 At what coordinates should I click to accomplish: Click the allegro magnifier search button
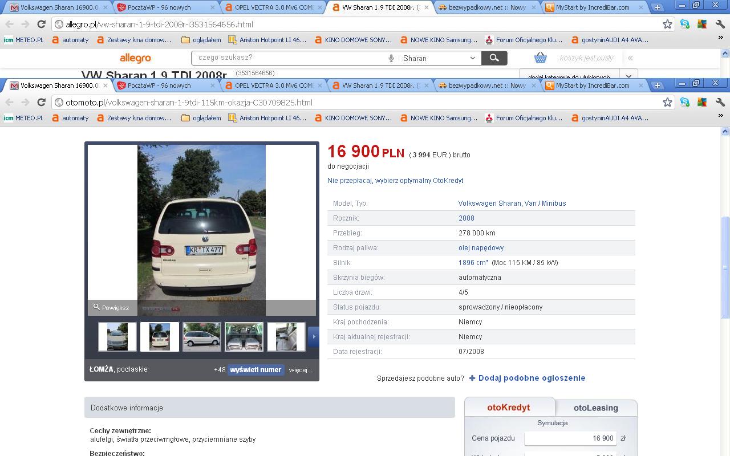tap(494, 58)
